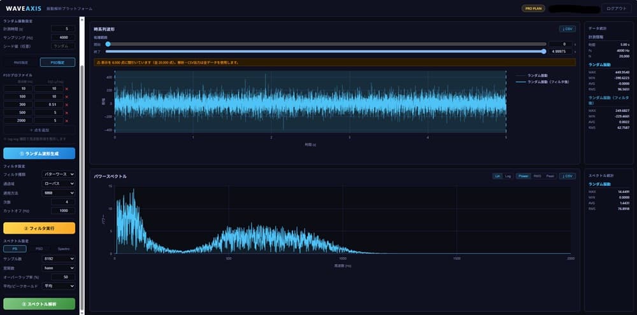The height and width of the screenshot is (315, 637).
Task: Click the オーバーラップ率 input showing 50
Action: [x=63, y=277]
